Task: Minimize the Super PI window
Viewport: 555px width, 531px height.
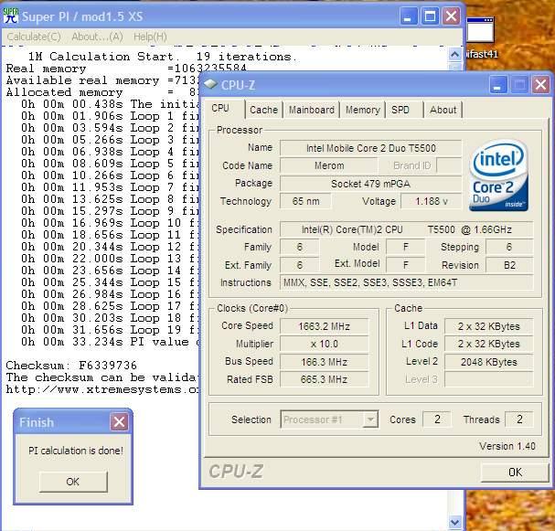Action: click(407, 16)
